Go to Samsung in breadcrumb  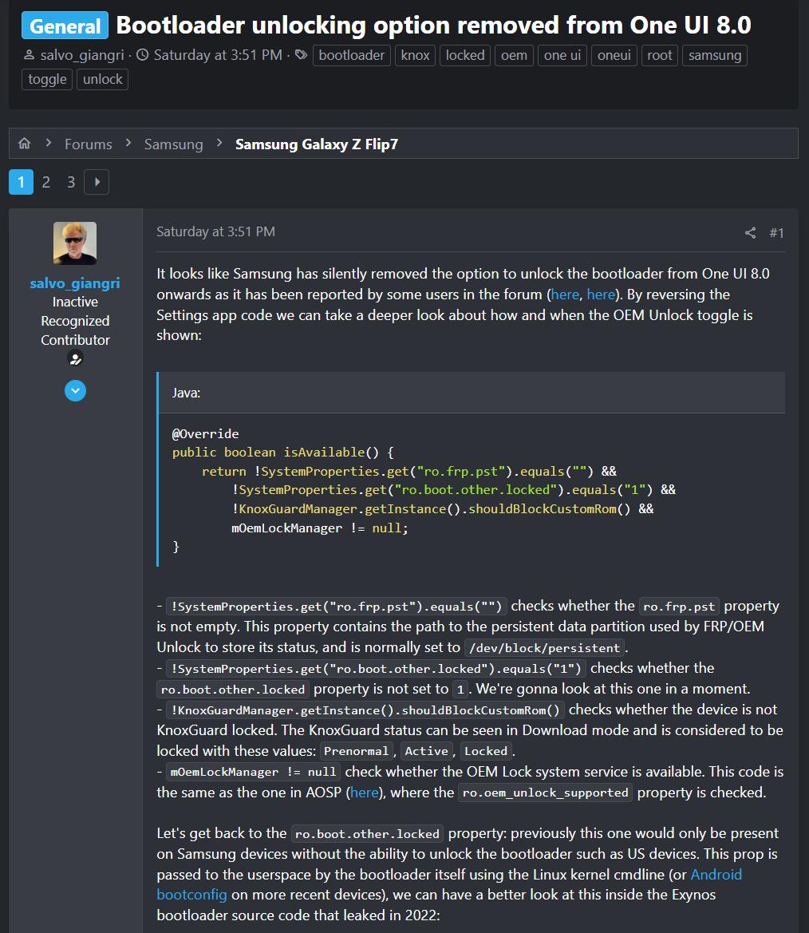pyautogui.click(x=173, y=144)
